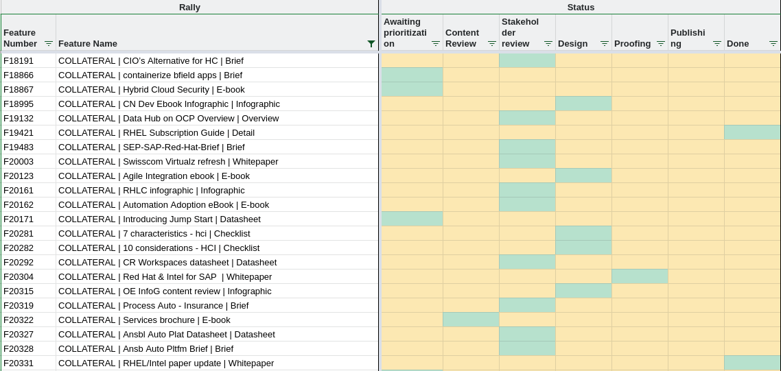Image resolution: width=781 pixels, height=371 pixels.
Task: Click the Content Review filter icon
Action: (492, 43)
